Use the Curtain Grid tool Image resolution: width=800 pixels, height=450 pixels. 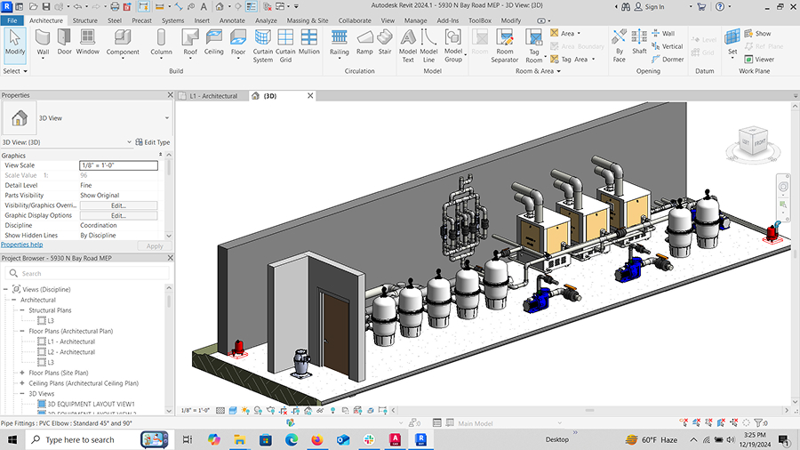click(x=285, y=46)
